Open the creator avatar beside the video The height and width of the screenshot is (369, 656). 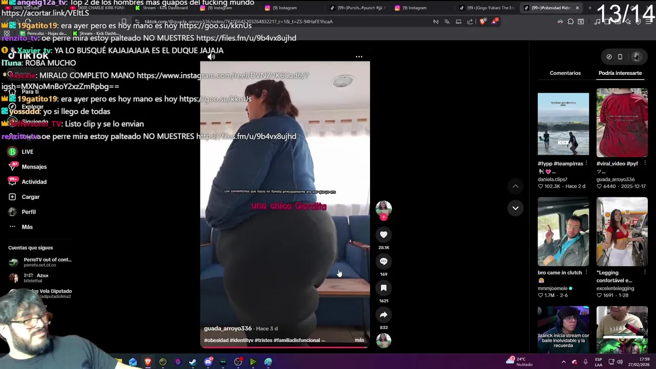pyautogui.click(x=383, y=208)
